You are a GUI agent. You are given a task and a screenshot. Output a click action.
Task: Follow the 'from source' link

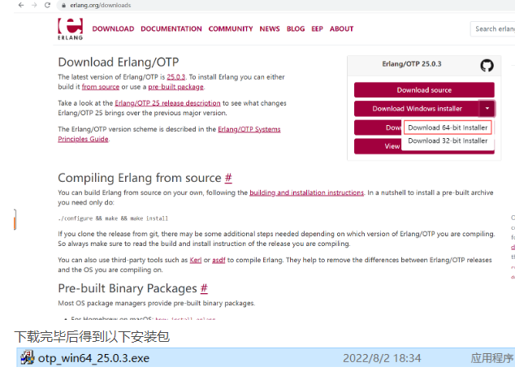click(x=101, y=87)
